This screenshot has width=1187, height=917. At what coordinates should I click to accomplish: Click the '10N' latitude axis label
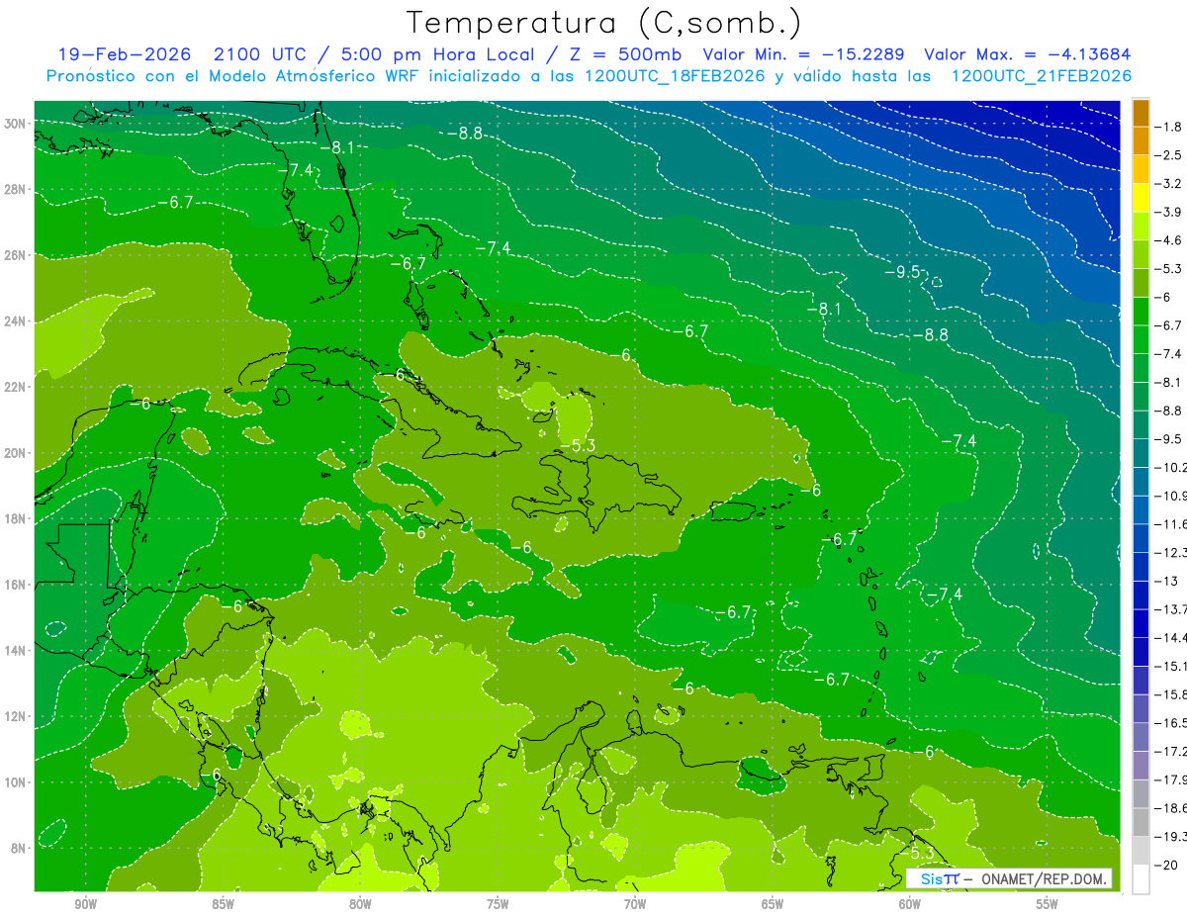coord(17,781)
